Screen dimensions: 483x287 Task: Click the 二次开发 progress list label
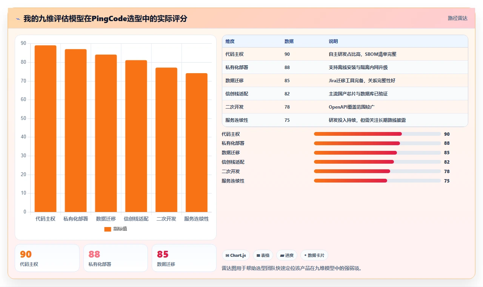pos(231,171)
